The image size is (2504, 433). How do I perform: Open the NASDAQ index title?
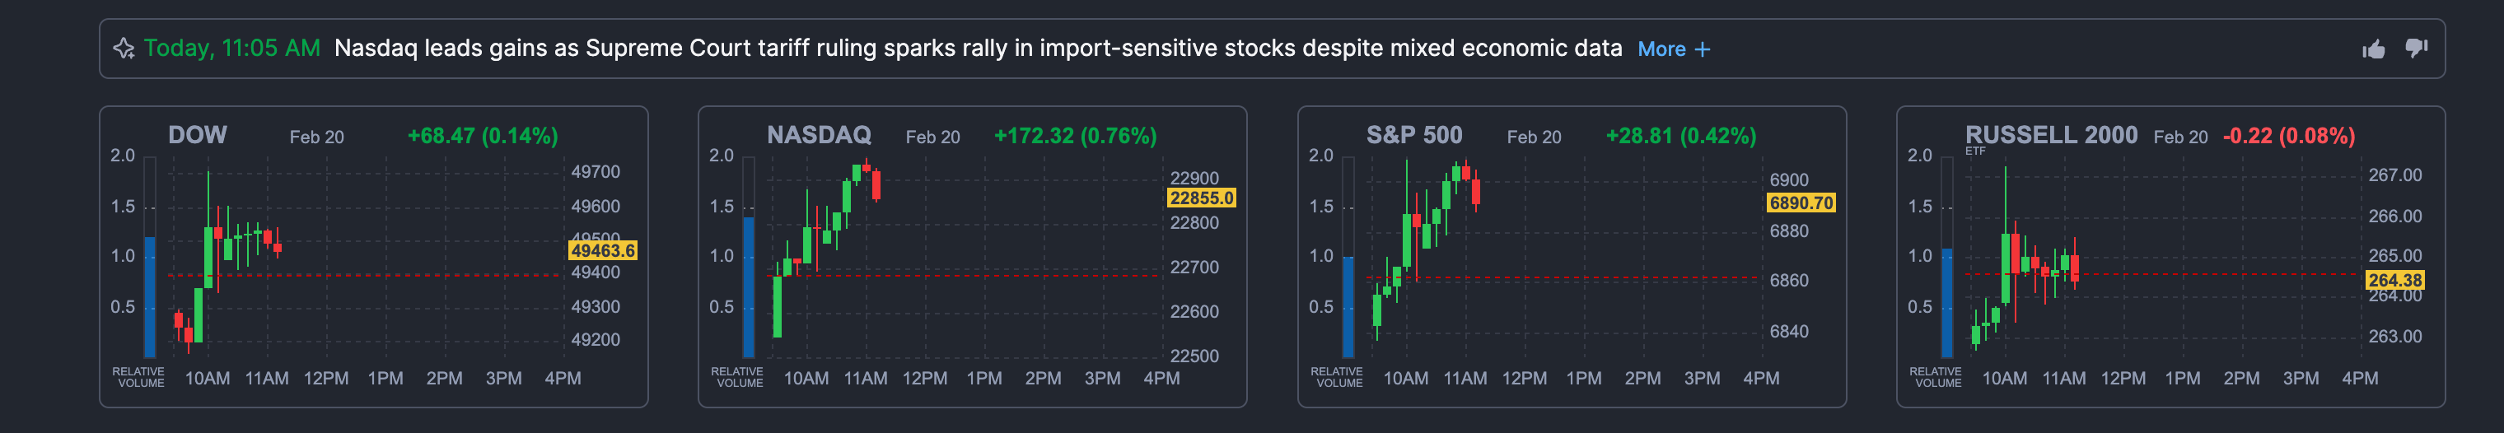click(819, 135)
